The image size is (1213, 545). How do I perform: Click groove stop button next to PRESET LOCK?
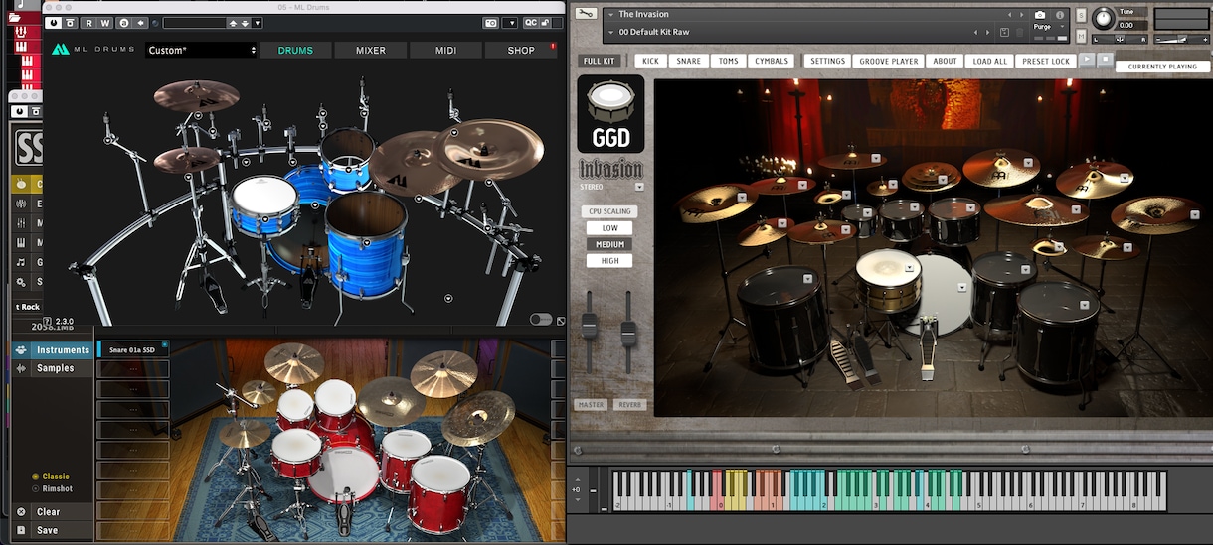tap(1105, 59)
